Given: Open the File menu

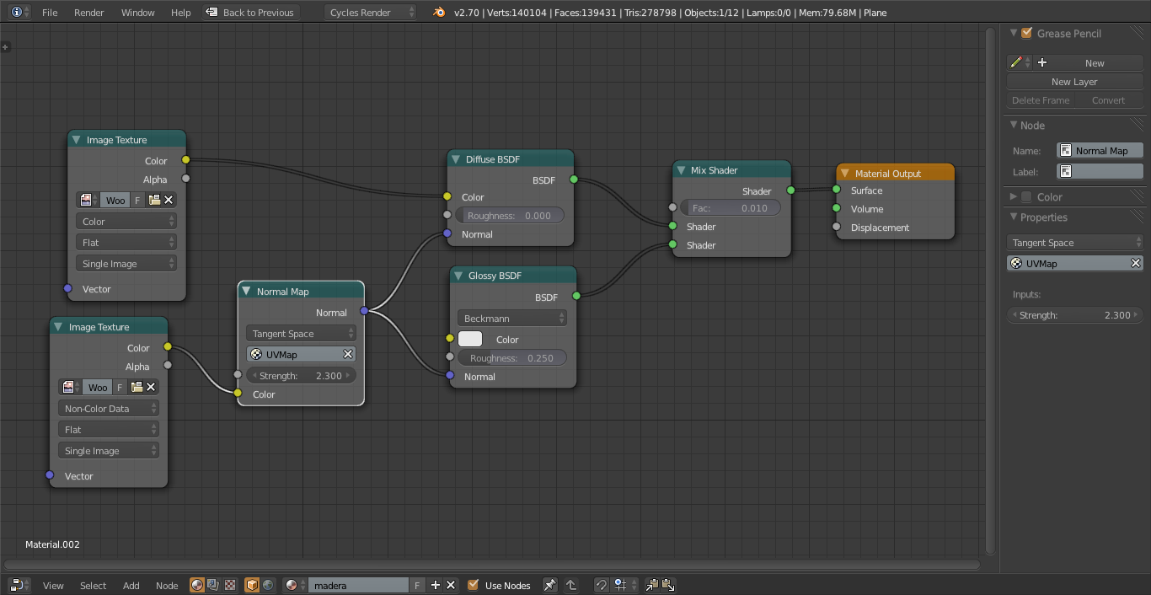Looking at the screenshot, I should pos(50,13).
